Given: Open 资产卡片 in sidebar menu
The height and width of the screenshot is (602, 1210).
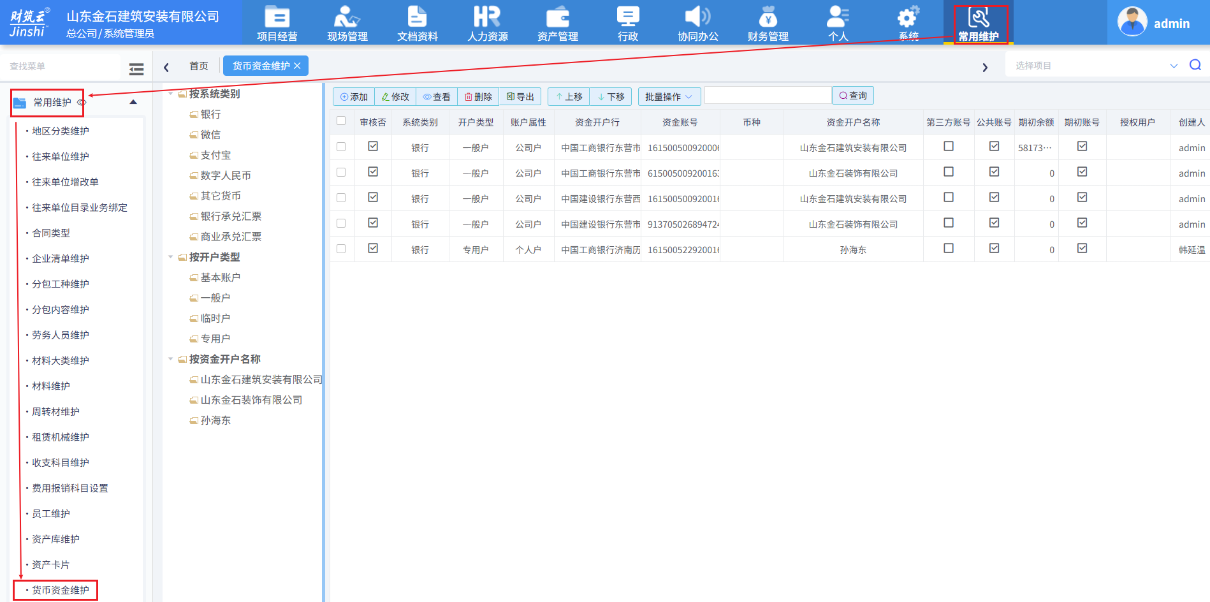Looking at the screenshot, I should click(51, 564).
